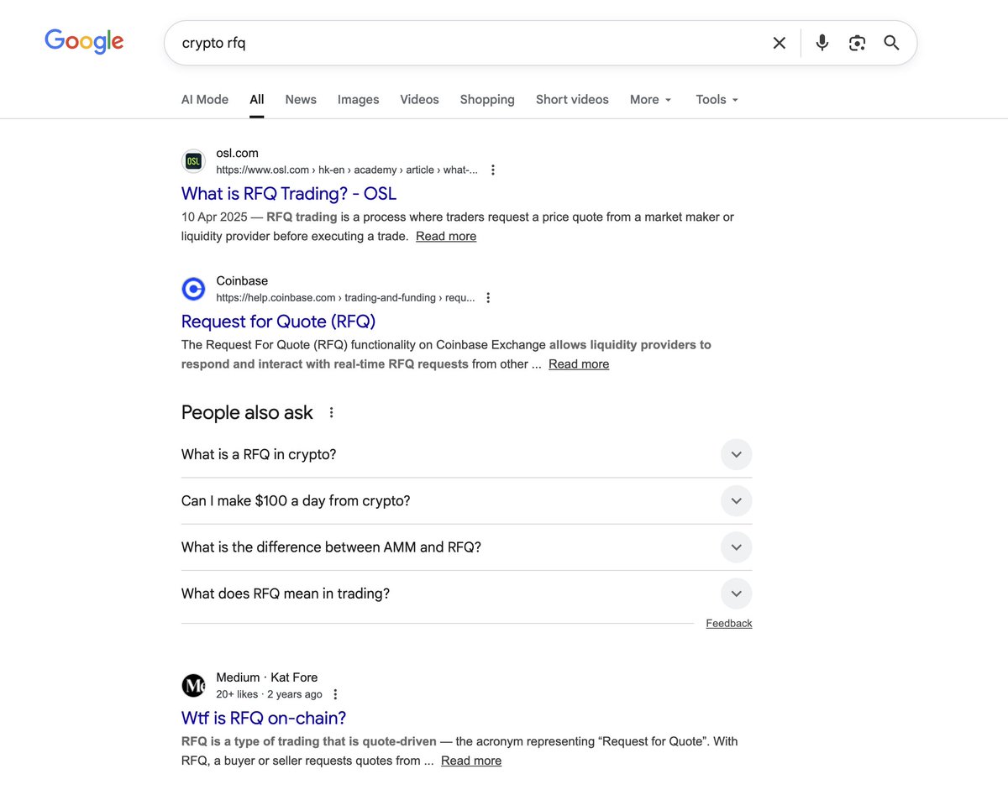Expand "What is the difference between AMM and RFQ?"
The height and width of the screenshot is (795, 1008).
point(466,547)
